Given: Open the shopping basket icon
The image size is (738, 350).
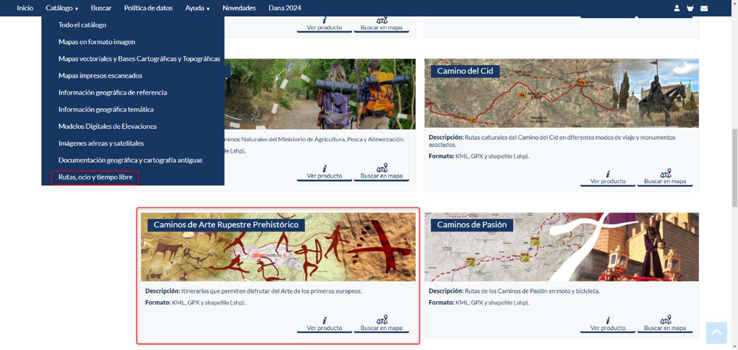Looking at the screenshot, I should pyautogui.click(x=690, y=9).
